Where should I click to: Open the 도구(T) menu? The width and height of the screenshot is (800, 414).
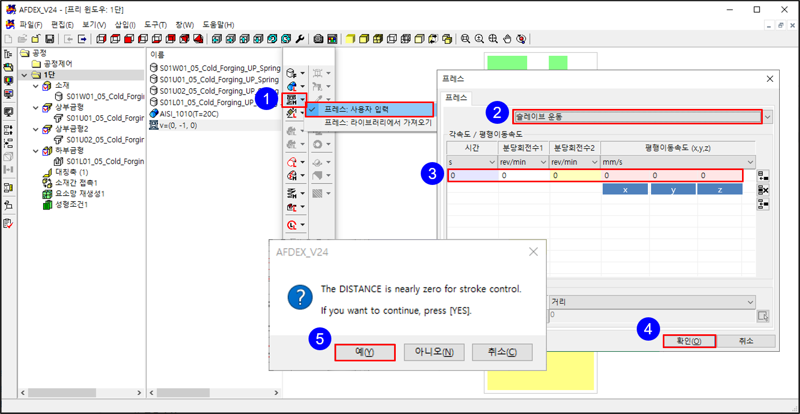(x=155, y=25)
